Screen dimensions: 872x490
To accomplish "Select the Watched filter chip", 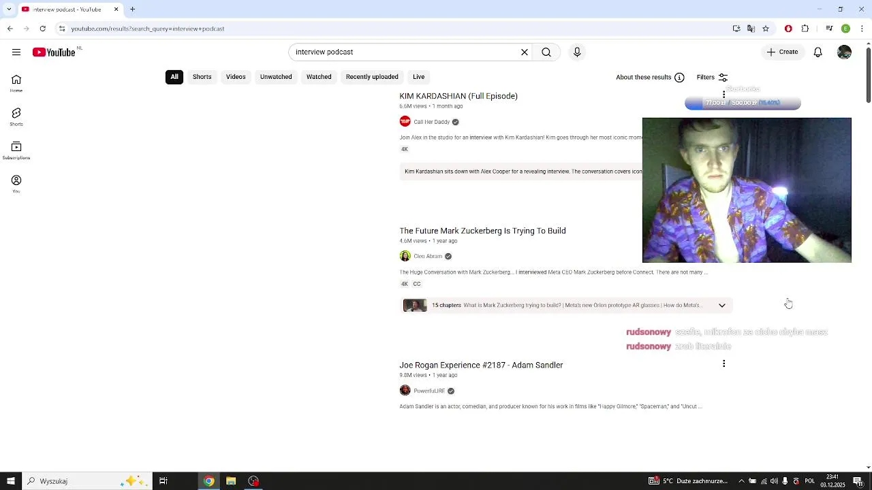I will 319,77.
